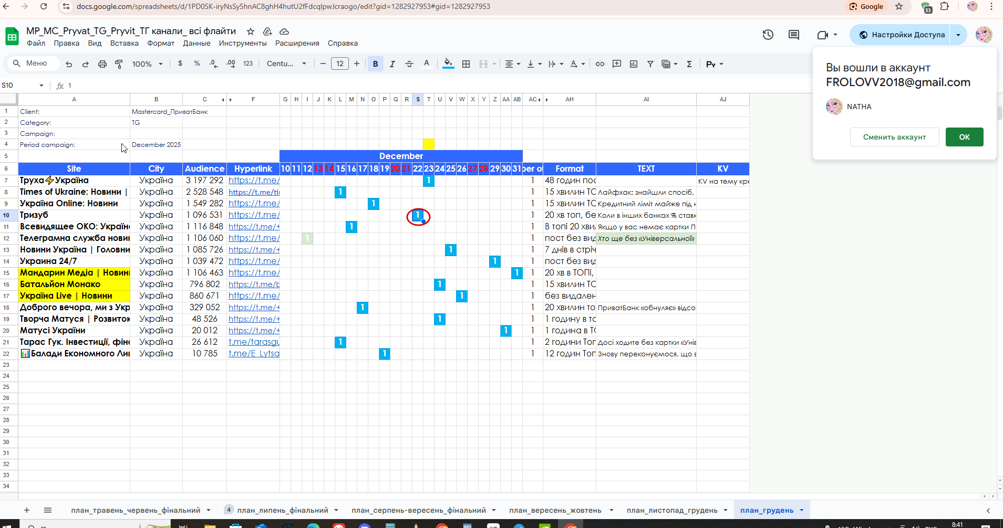Open the functions (sigma) menu
This screenshot has width=1003, height=528.
click(689, 64)
